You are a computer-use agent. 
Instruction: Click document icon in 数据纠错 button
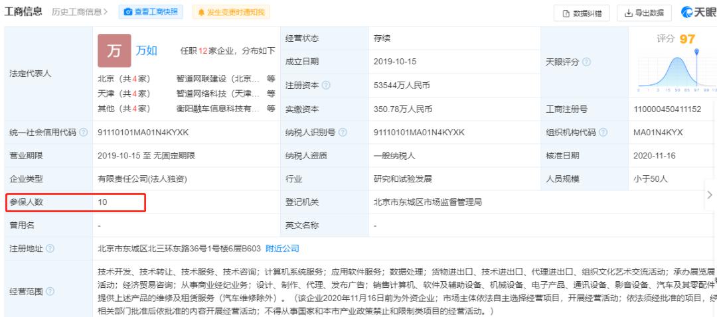(566, 13)
